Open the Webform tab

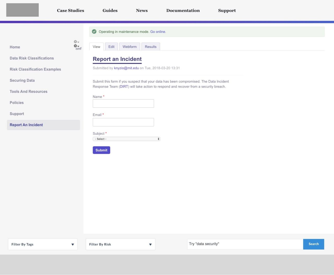129,47
